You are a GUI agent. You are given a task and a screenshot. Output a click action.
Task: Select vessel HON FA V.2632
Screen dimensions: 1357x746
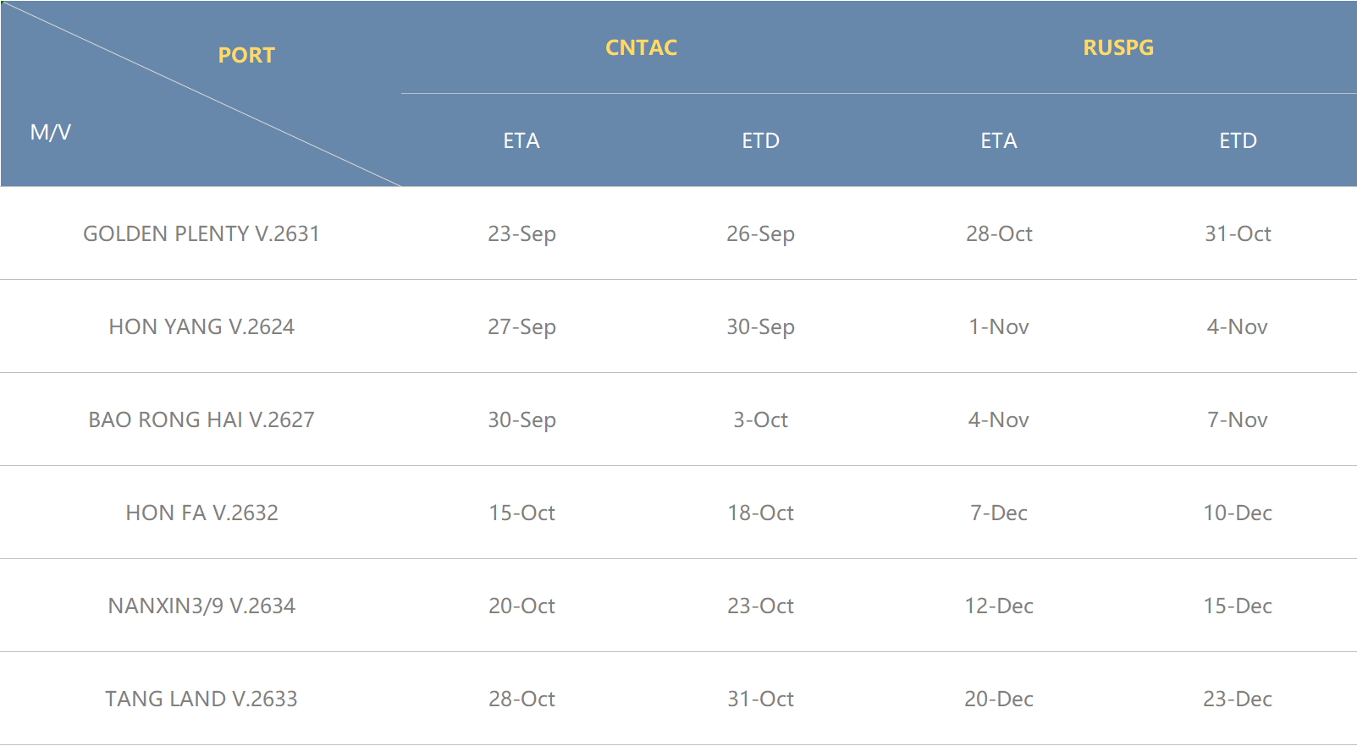coord(201,513)
